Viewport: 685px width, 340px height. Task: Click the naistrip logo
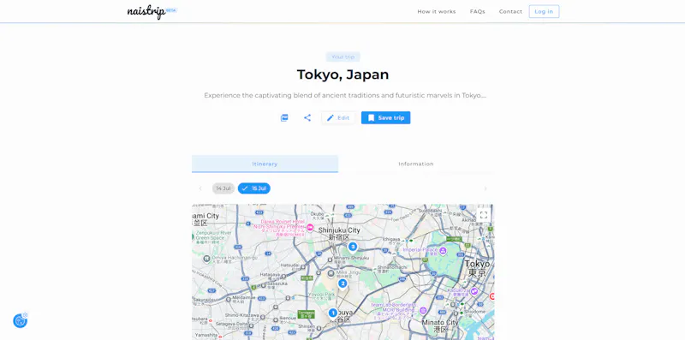[x=152, y=12]
